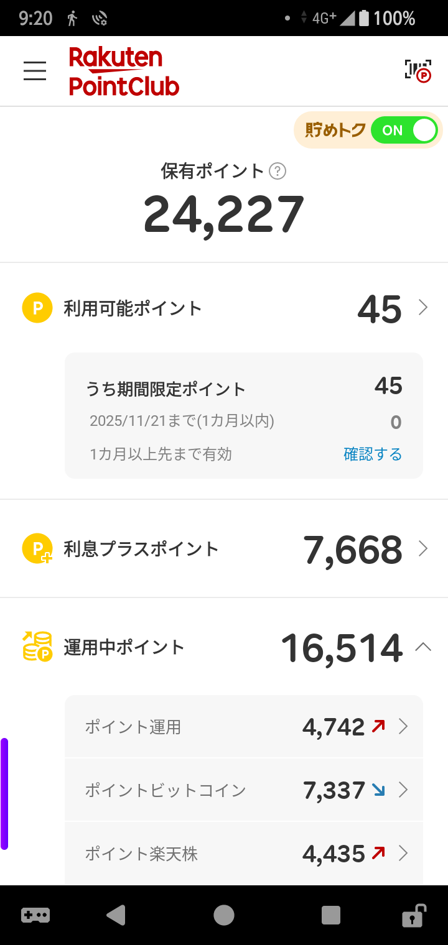
Task: Tap the total points number 24,227
Action: coord(224,214)
